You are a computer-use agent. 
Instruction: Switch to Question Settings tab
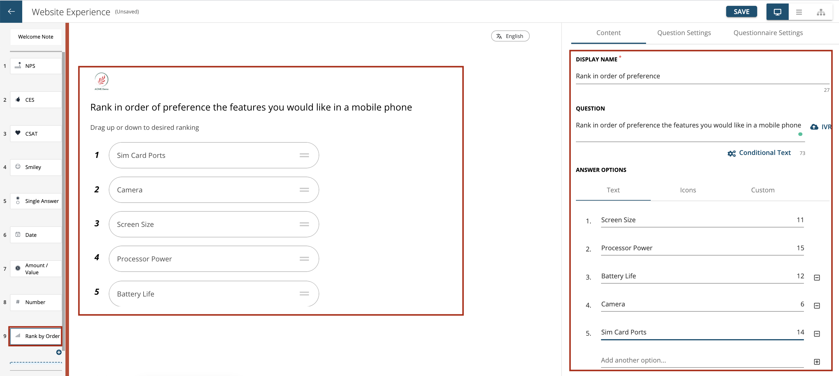coord(684,33)
